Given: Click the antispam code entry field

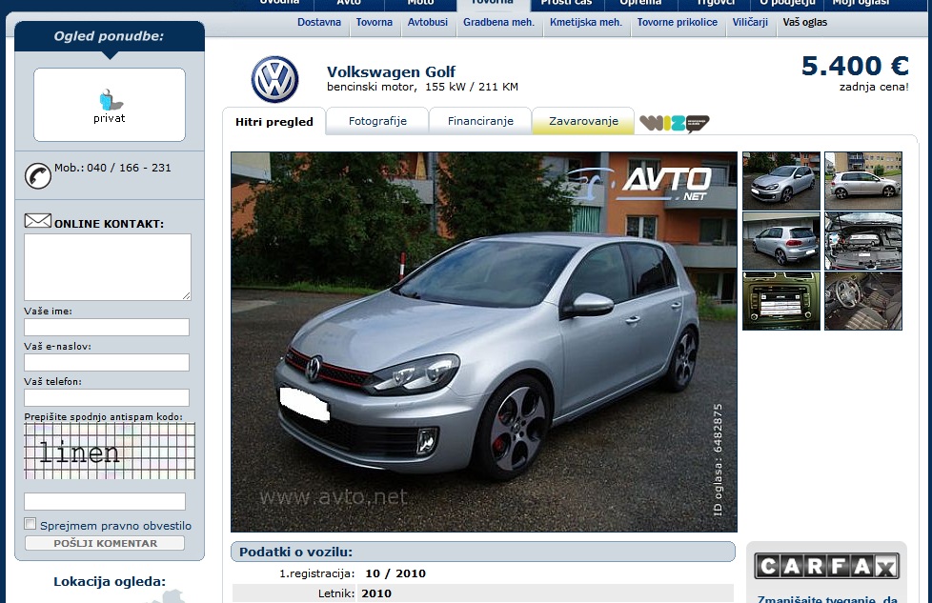Looking at the screenshot, I should (x=105, y=501).
